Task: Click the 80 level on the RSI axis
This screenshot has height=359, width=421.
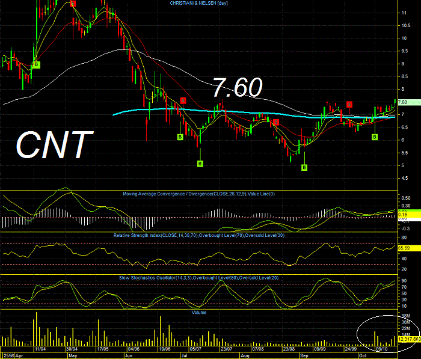Action: [x=404, y=238]
